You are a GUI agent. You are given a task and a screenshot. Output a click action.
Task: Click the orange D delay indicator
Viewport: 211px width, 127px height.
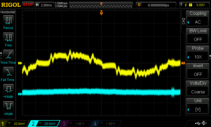pyautogui.click(x=139, y=5)
